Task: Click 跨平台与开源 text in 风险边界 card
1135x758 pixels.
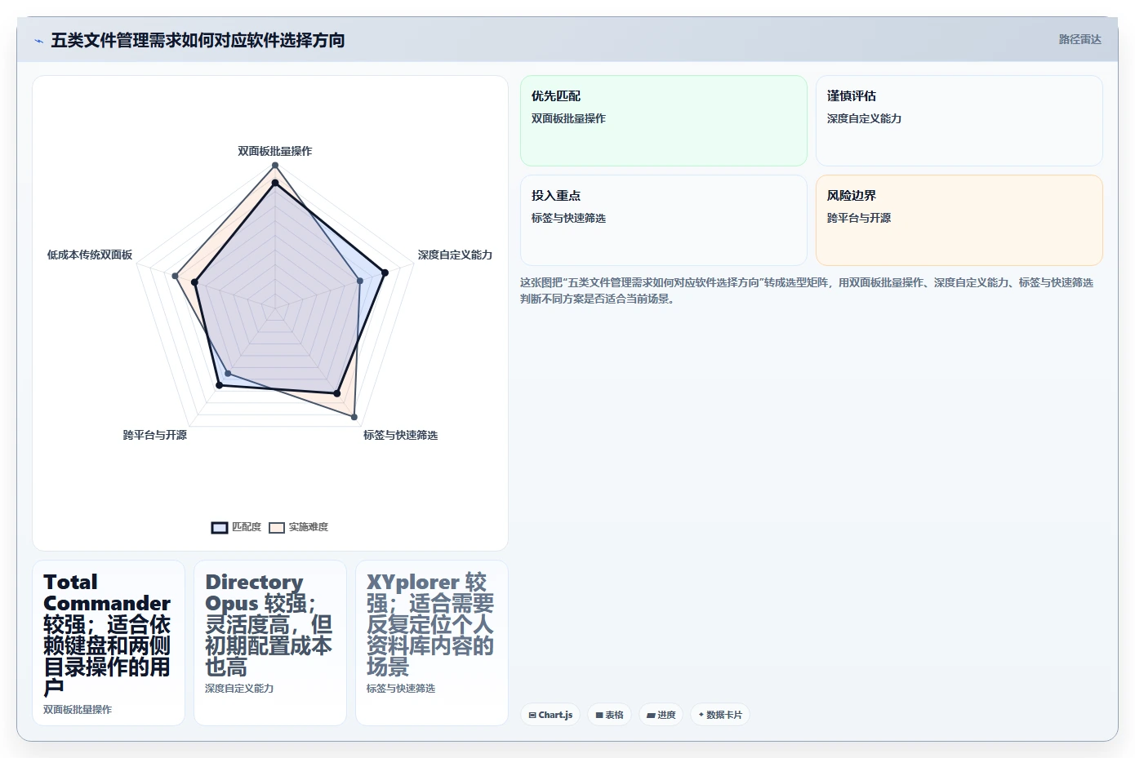Action: 859,218
